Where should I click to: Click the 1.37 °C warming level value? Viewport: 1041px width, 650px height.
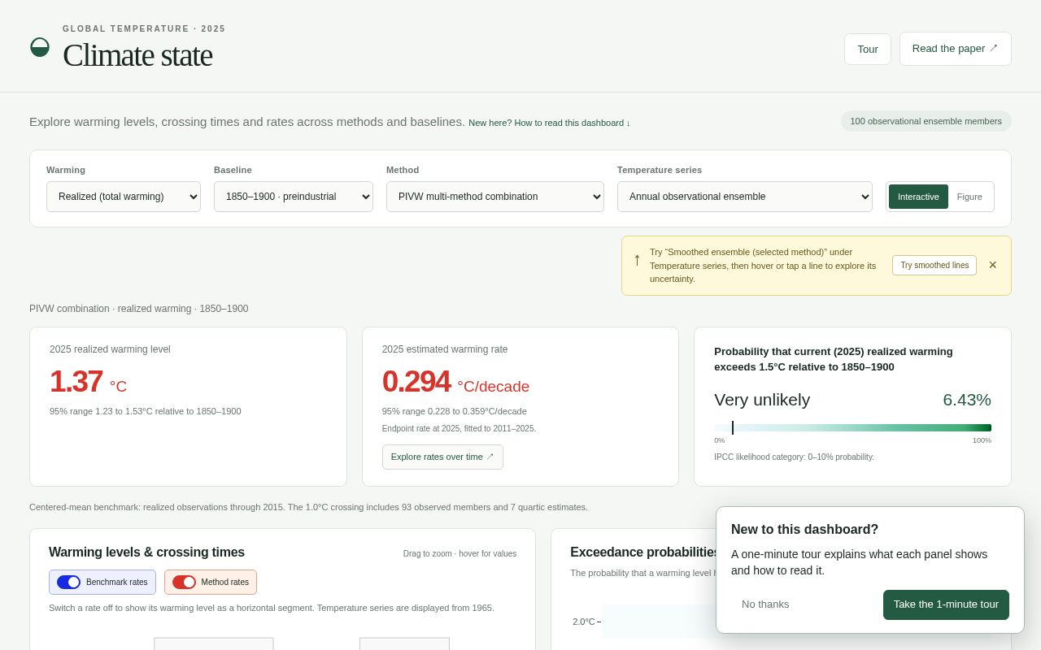click(88, 382)
